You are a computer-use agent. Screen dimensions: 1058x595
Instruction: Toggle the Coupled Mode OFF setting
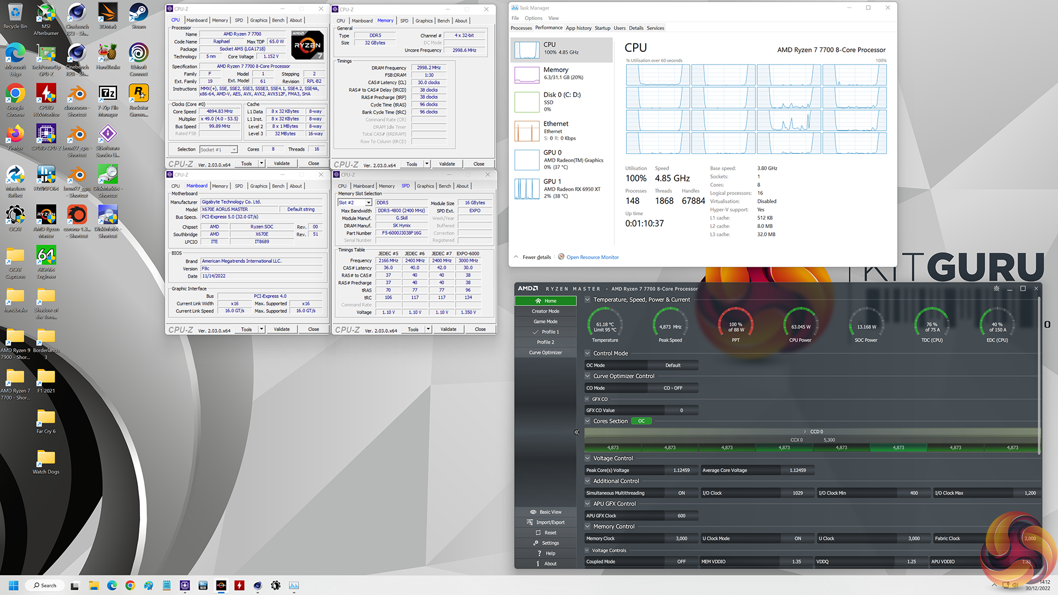tap(681, 562)
